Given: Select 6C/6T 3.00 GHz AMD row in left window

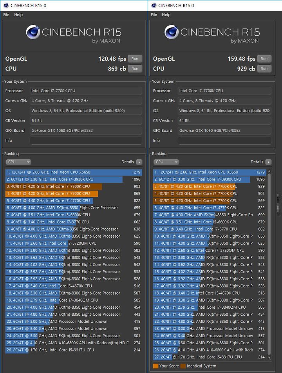Looking at the screenshot, I should click(74, 322).
